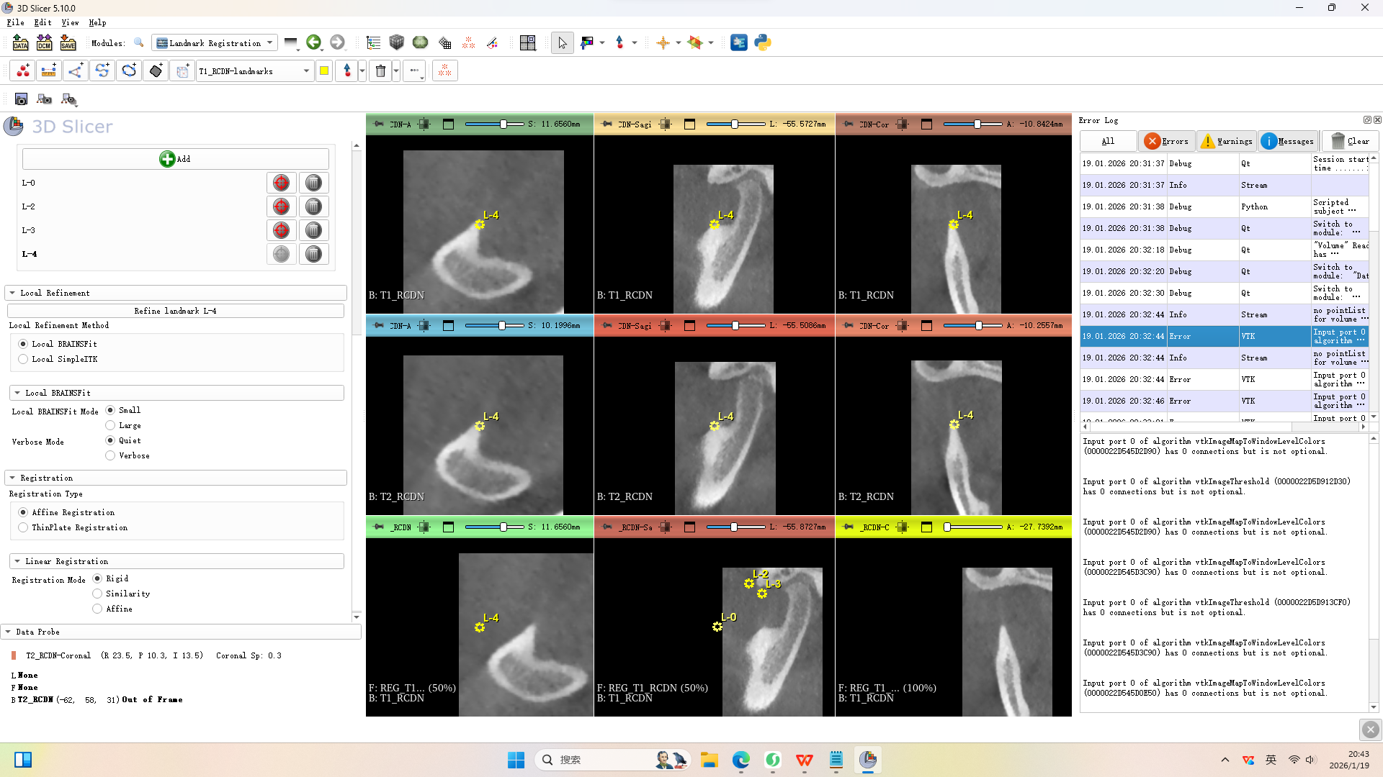This screenshot has width=1383, height=777.
Task: Click the delete markups trash icon
Action: click(381, 71)
